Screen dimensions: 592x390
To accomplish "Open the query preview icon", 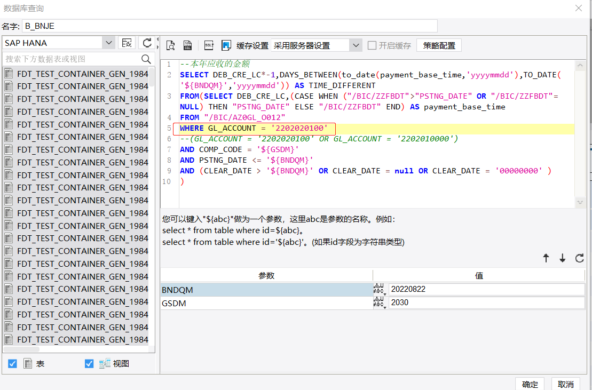I will click(171, 45).
